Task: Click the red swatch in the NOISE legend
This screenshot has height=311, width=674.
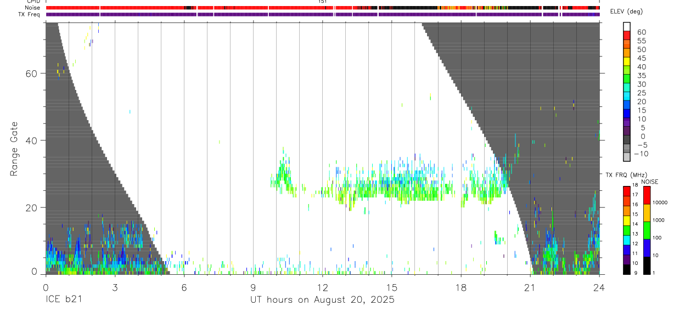Action: tap(647, 195)
